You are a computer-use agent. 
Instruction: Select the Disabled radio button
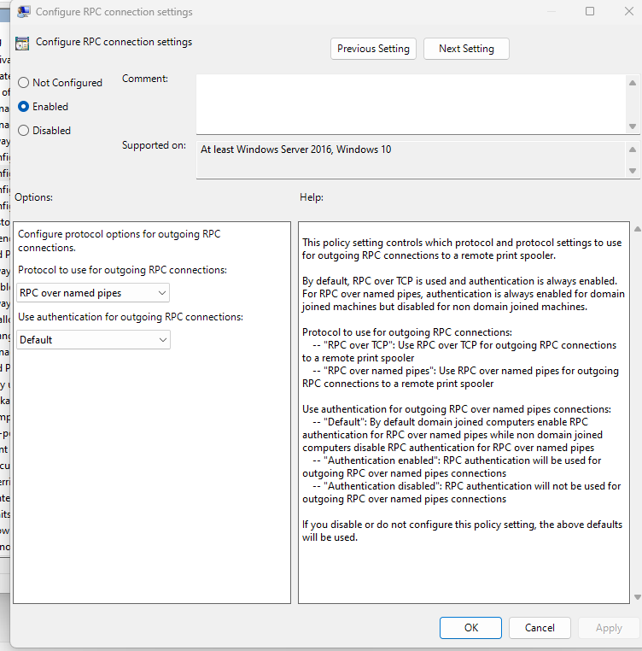(24, 131)
